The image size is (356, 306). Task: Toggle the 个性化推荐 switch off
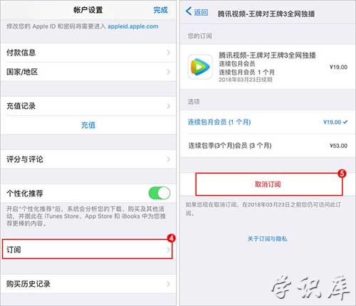coord(159,193)
